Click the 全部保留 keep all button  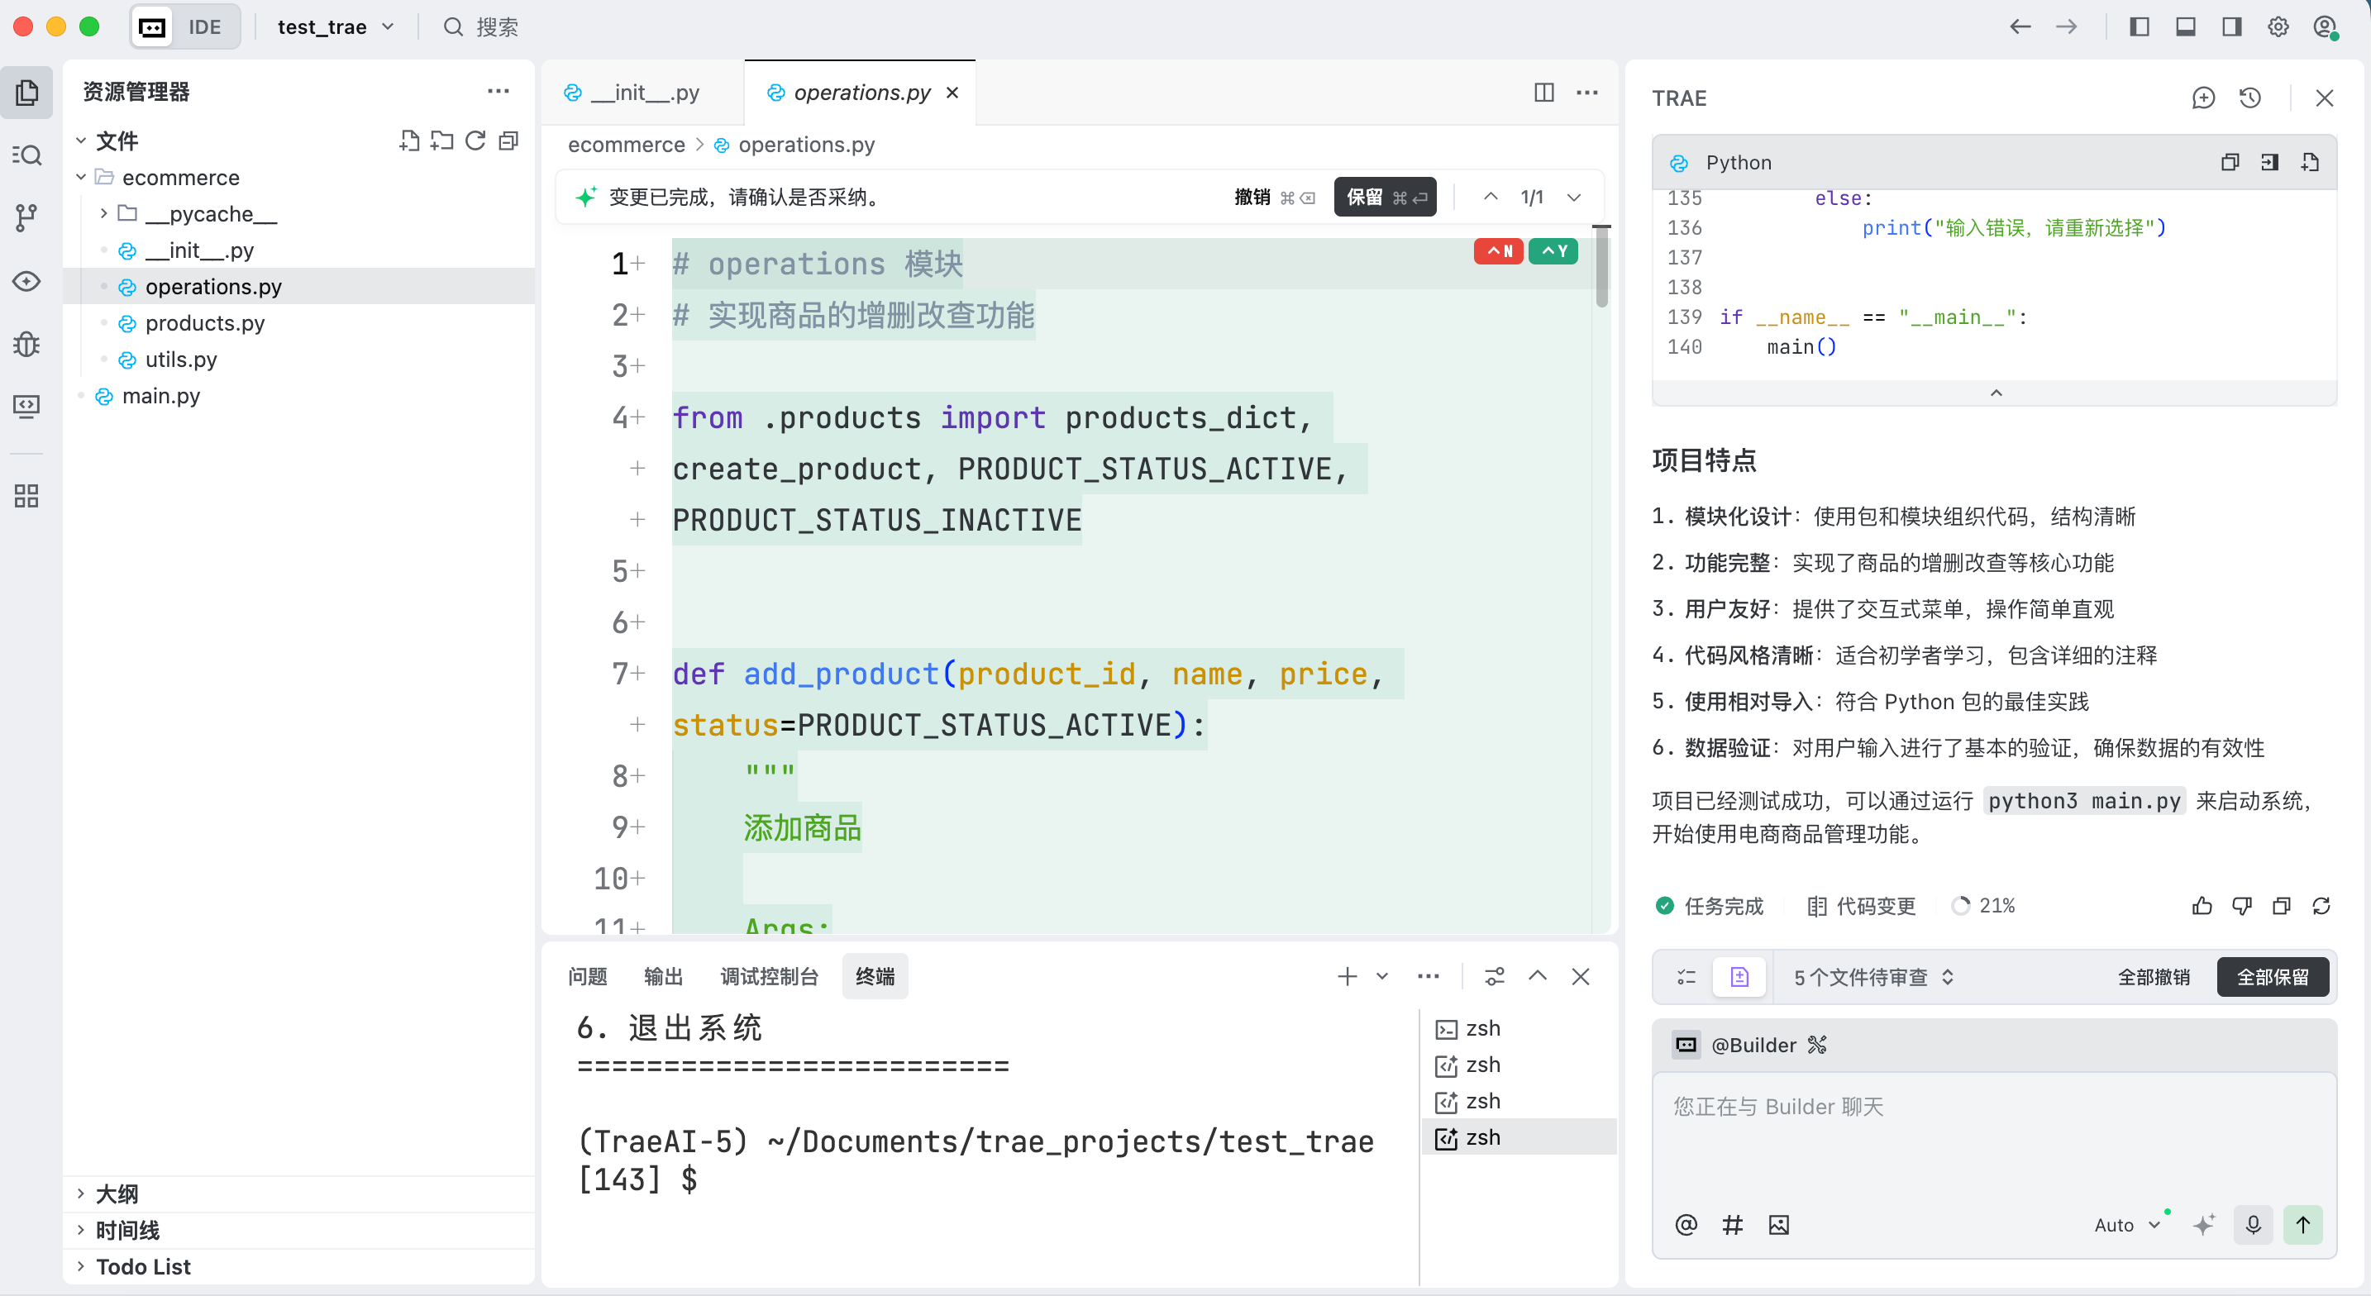click(x=2272, y=977)
